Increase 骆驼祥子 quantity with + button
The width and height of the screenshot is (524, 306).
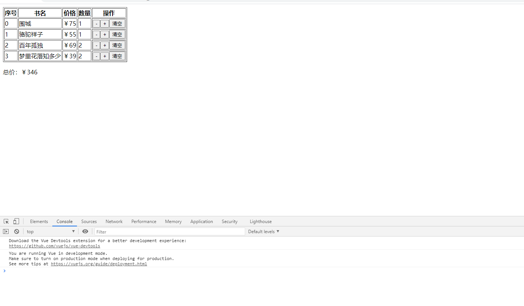tap(105, 34)
